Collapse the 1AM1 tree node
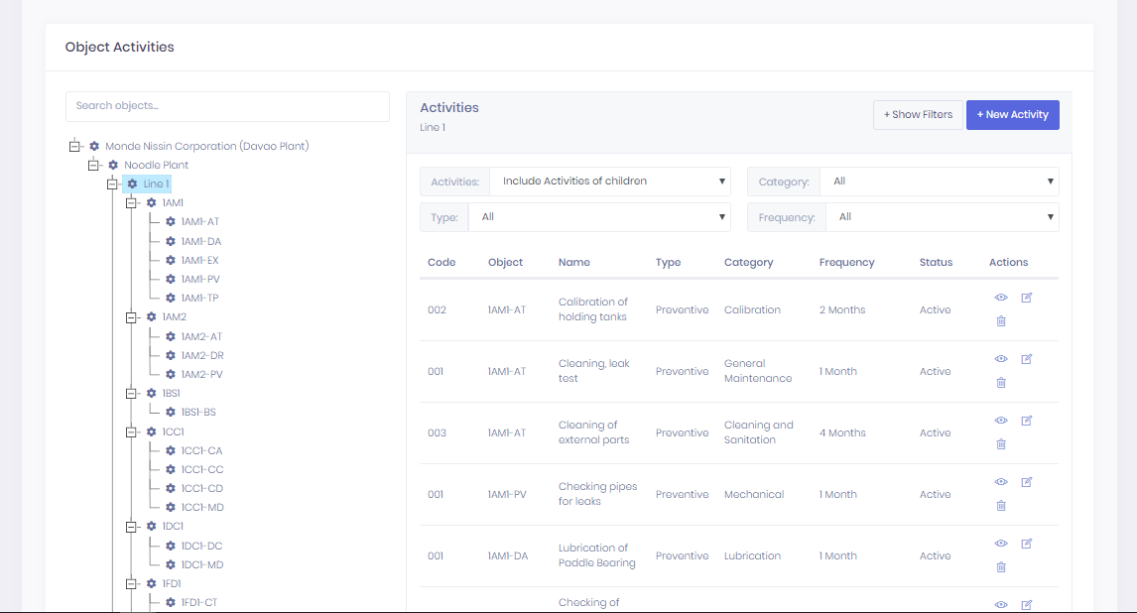Viewport: 1137px width, 613px height. [x=131, y=203]
